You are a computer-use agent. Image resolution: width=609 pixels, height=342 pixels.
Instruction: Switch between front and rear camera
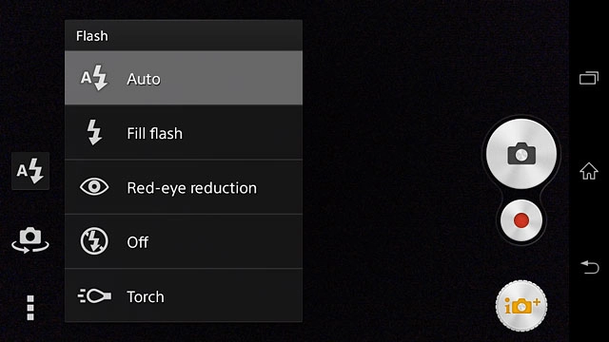point(30,240)
